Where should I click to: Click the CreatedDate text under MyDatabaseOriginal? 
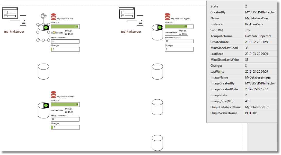click(x=171, y=32)
